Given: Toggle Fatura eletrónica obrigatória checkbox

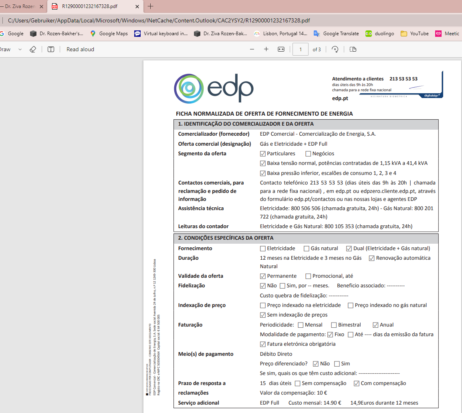Looking at the screenshot, I should tap(263, 344).
